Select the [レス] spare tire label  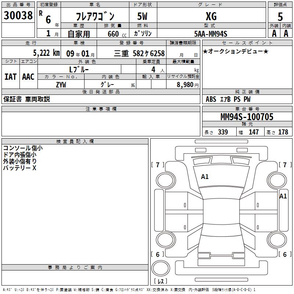click(x=161, y=281)
